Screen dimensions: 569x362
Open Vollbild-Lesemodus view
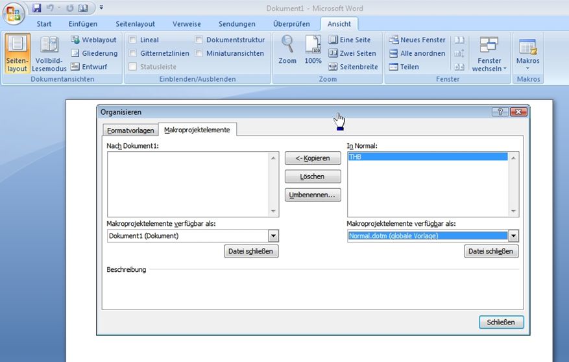[49, 53]
